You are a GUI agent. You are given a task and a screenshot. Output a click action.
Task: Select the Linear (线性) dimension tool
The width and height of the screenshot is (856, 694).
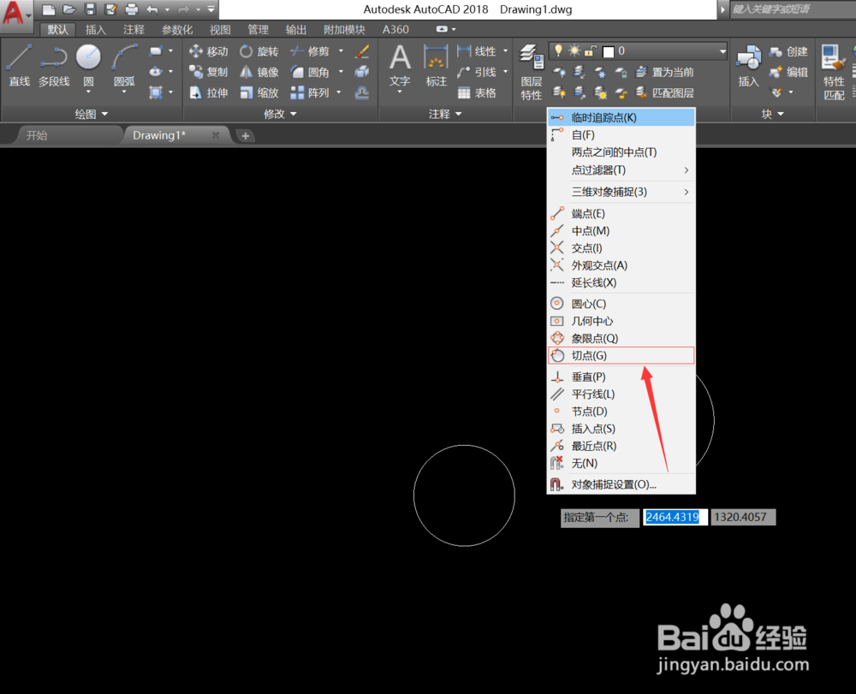[477, 51]
